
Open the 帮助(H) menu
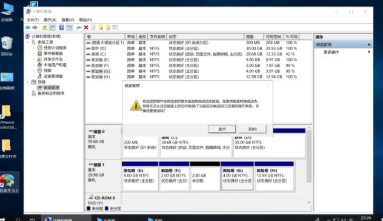click(x=85, y=20)
